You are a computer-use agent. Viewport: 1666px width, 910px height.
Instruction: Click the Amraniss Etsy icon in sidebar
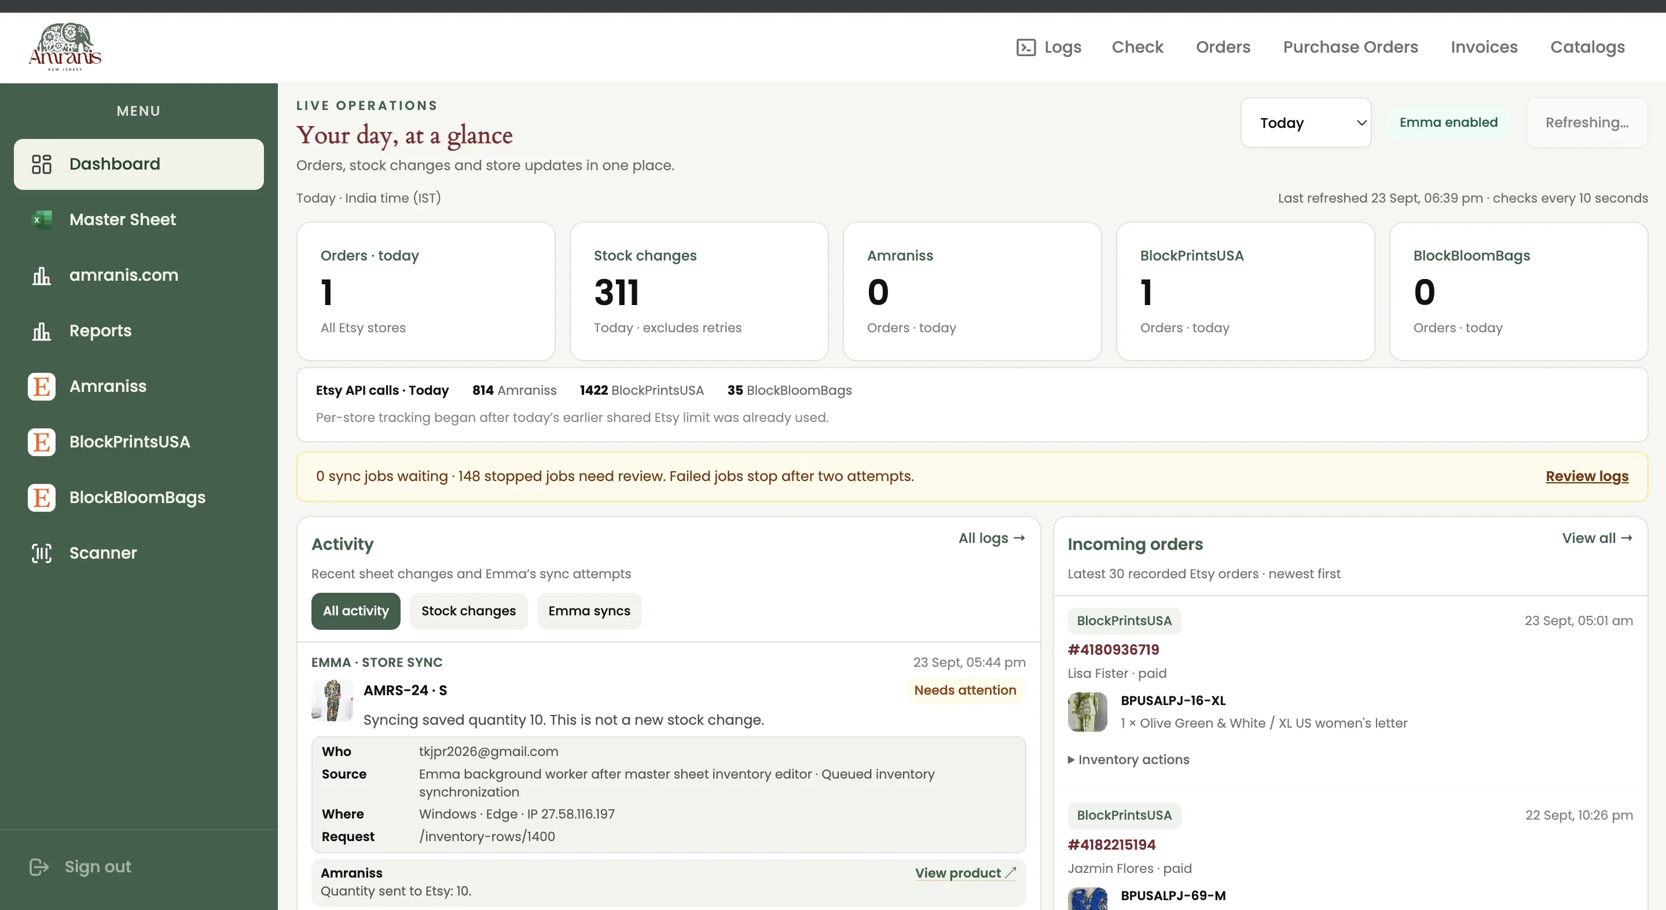pos(42,387)
